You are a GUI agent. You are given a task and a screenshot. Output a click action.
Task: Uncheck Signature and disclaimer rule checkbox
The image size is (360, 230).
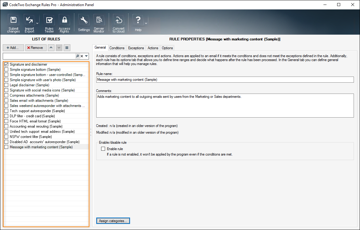6,64
